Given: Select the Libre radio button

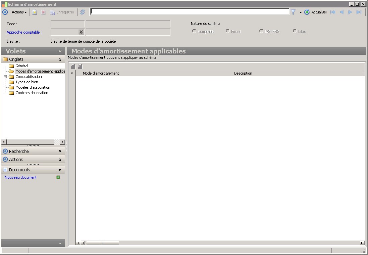Looking at the screenshot, I should 295,31.
